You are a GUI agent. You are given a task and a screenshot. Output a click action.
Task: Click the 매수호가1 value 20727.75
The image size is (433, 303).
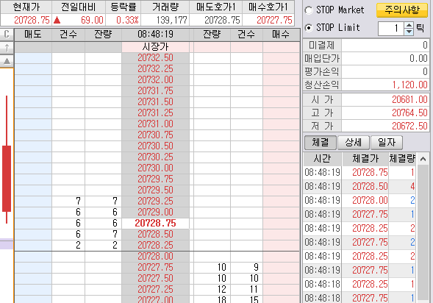click(274, 20)
